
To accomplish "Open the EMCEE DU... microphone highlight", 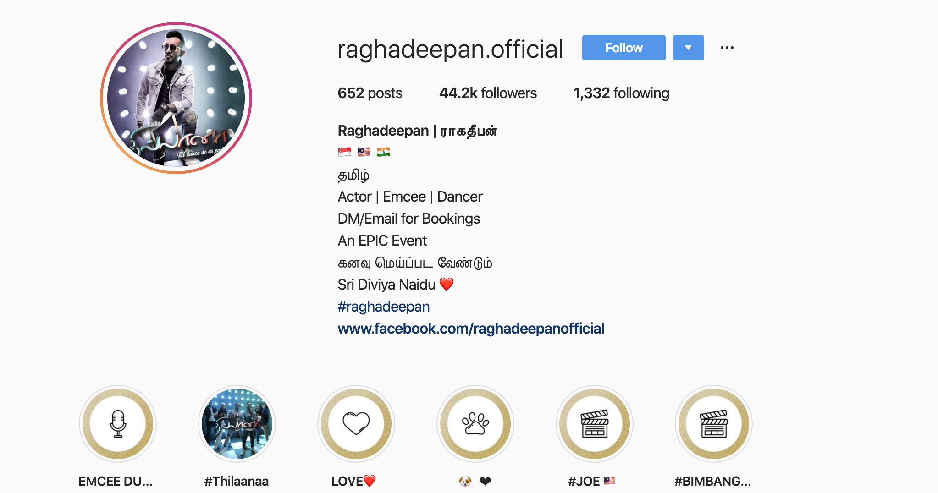I will pos(118,424).
